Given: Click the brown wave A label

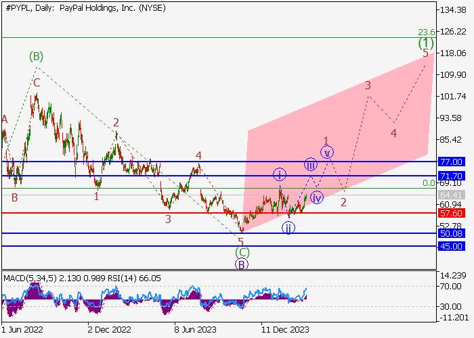Looking at the screenshot, I should (x=4, y=120).
